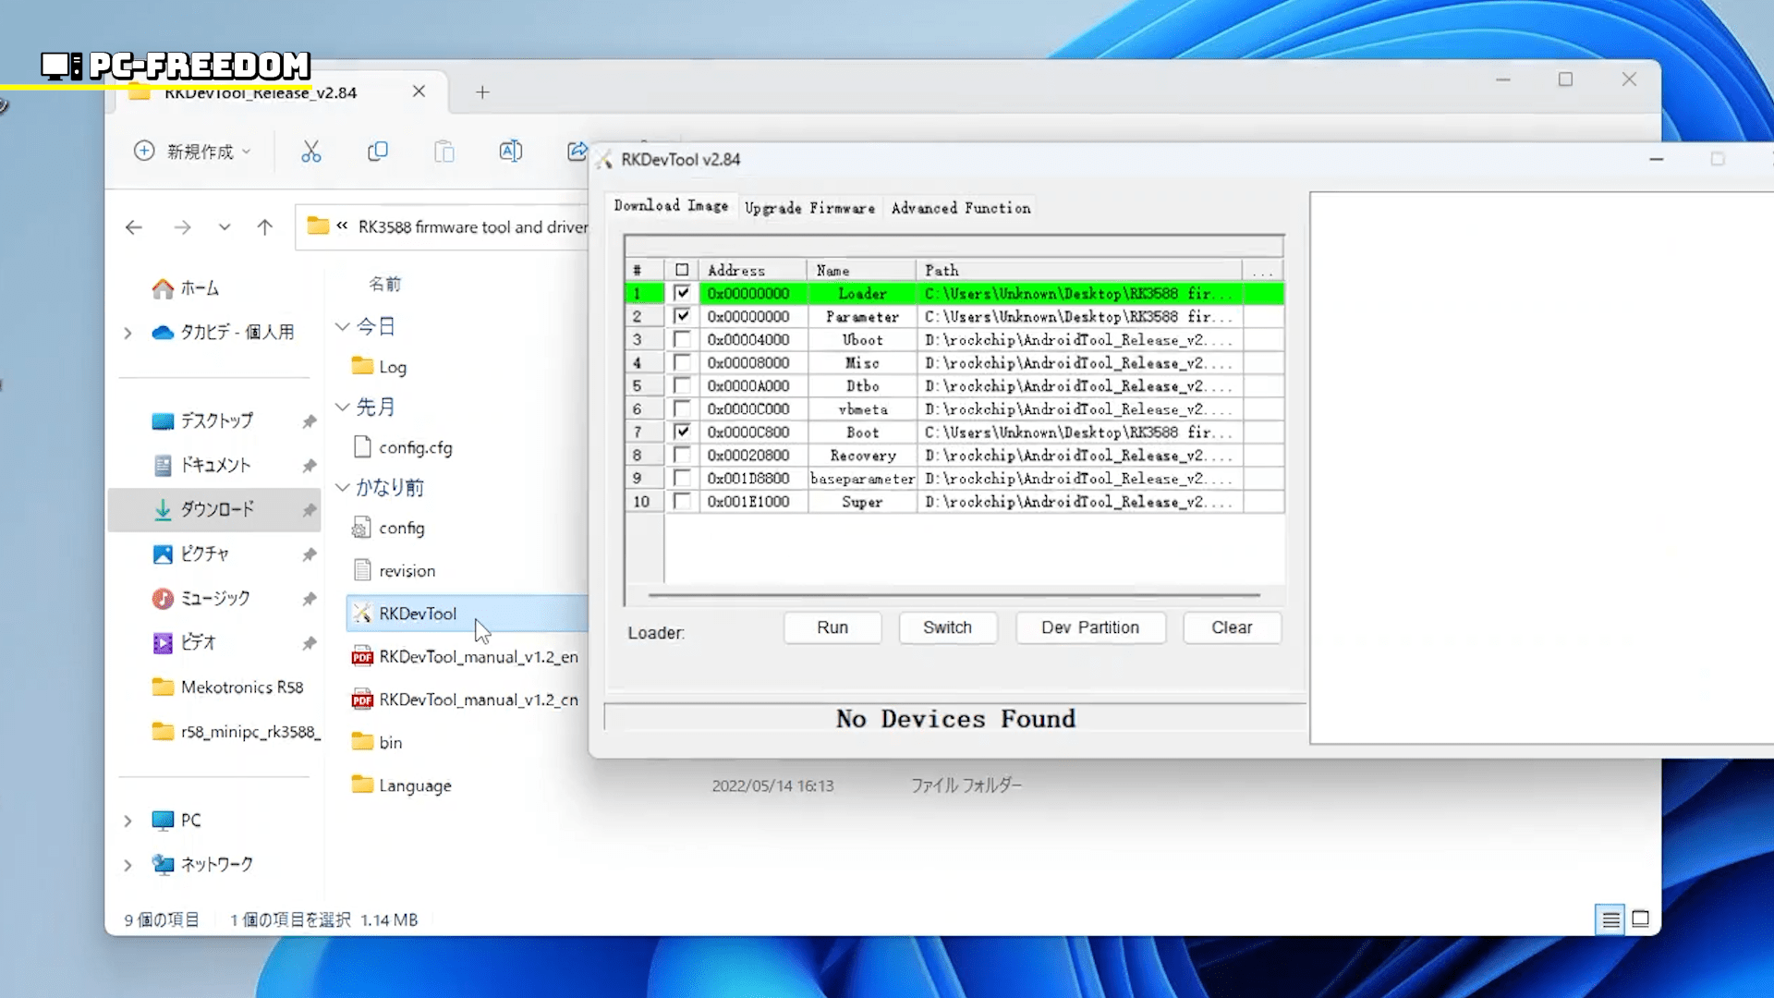The image size is (1774, 998).
Task: Click the Cut scissors icon
Action: tap(311, 152)
